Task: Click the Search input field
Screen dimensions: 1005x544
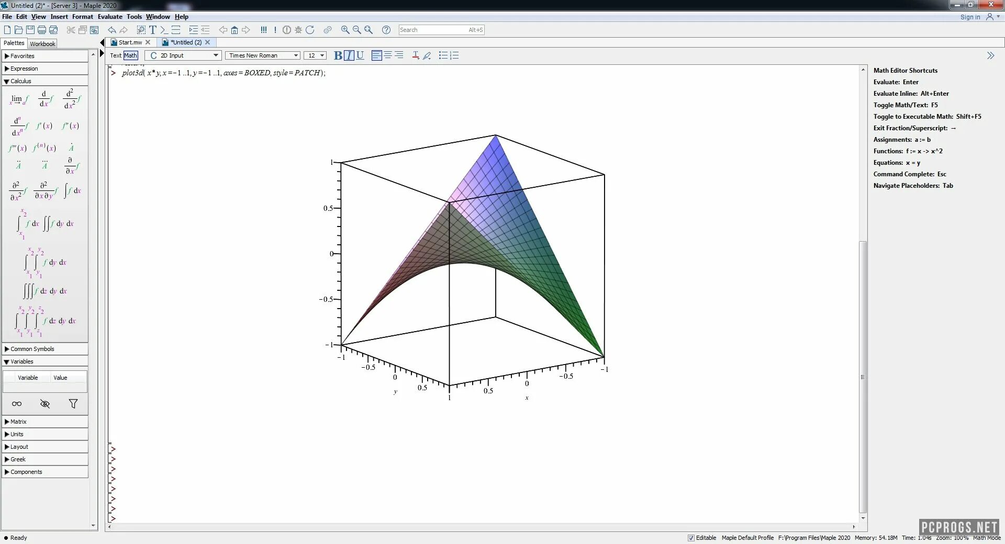Action: 441,30
